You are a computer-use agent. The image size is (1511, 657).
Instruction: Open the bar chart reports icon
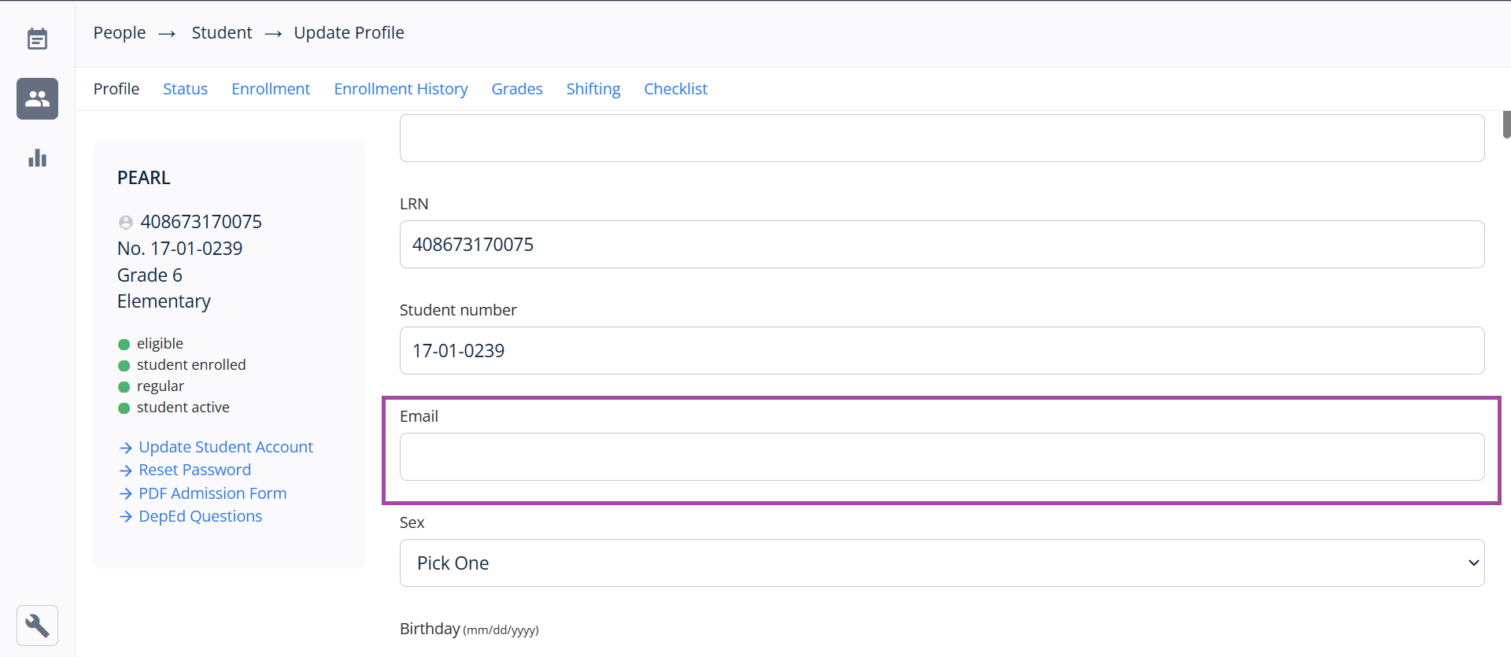(x=37, y=158)
